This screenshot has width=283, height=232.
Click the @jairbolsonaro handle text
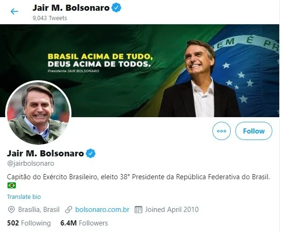tap(31, 163)
